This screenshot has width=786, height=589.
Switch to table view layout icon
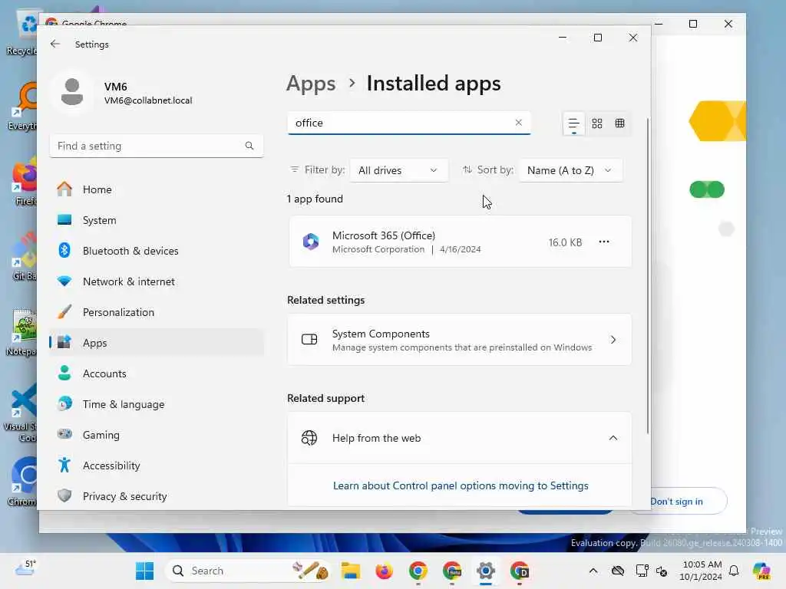pyautogui.click(x=619, y=123)
